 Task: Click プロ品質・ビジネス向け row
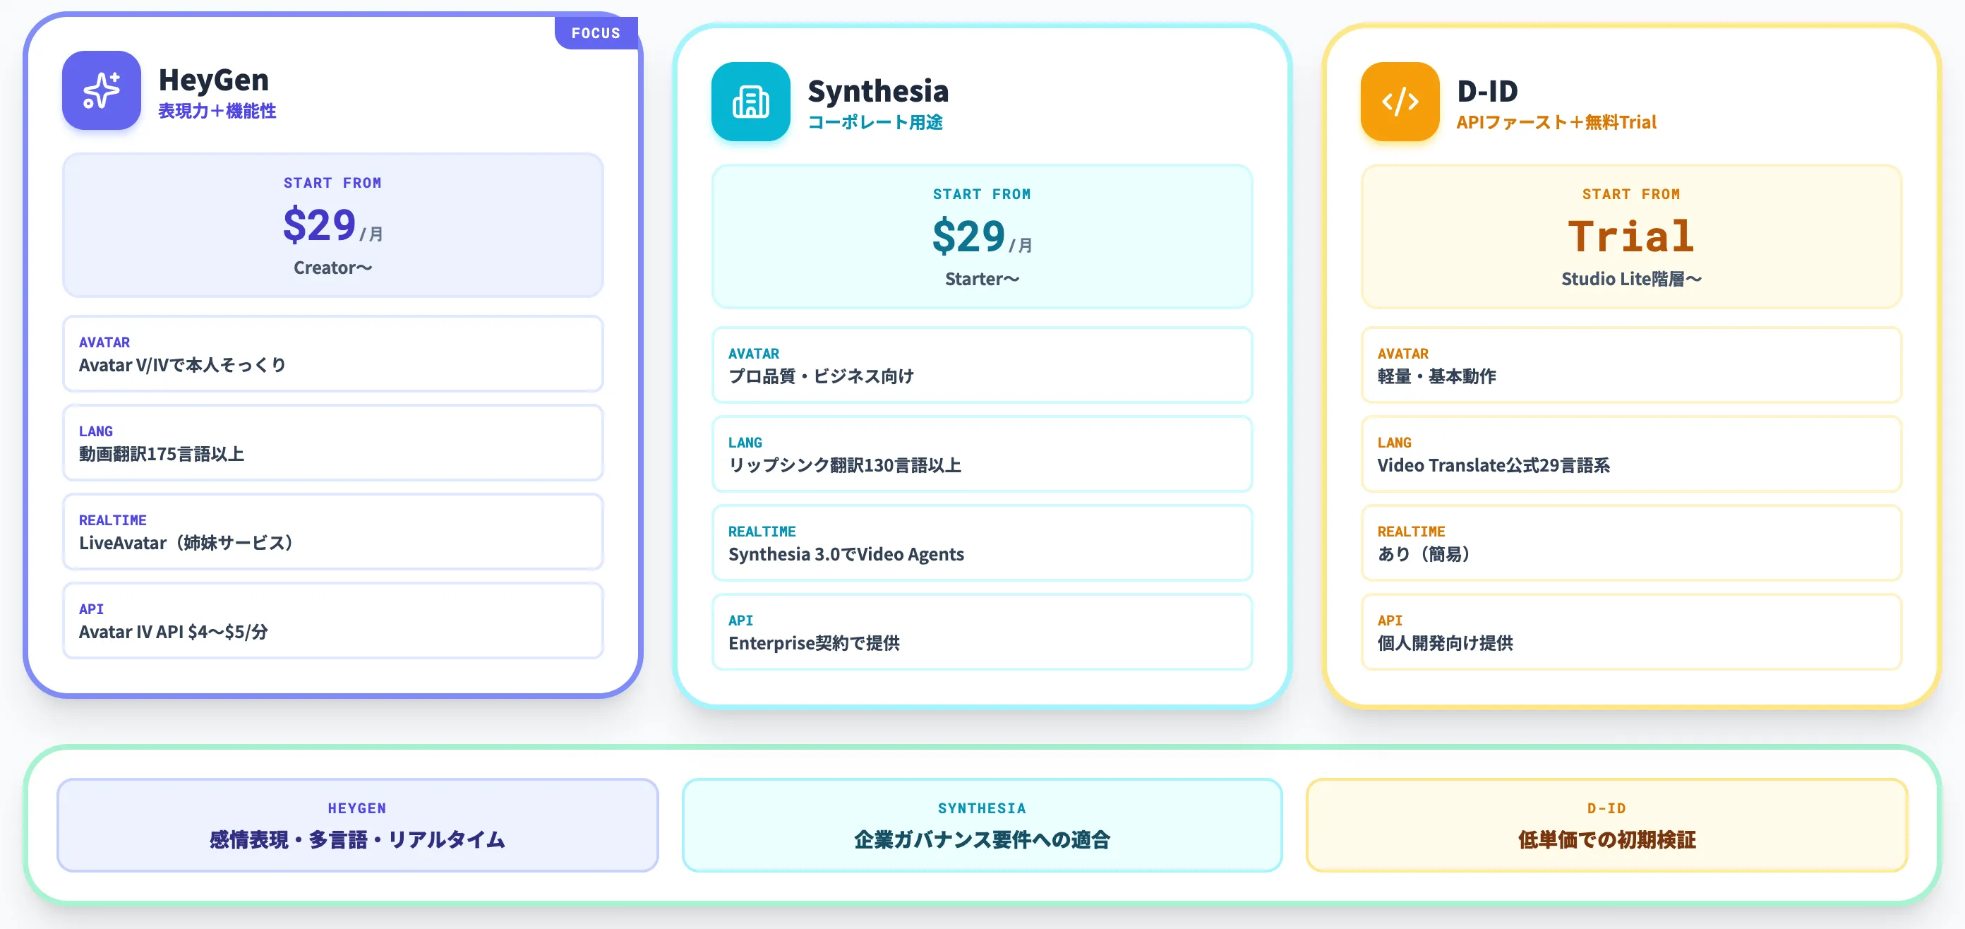(982, 366)
